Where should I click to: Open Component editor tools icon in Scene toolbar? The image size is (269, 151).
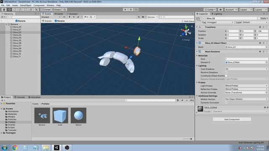pyautogui.click(x=139, y=17)
